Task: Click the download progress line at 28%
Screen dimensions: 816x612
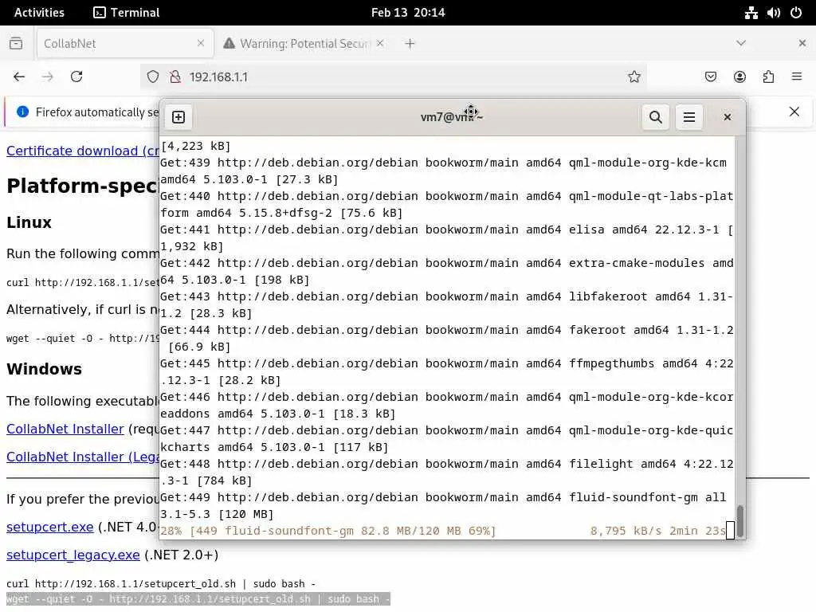Action: pyautogui.click(x=443, y=531)
